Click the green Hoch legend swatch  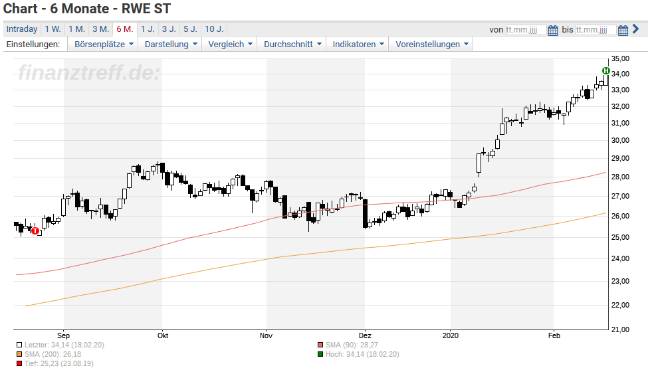point(320,355)
